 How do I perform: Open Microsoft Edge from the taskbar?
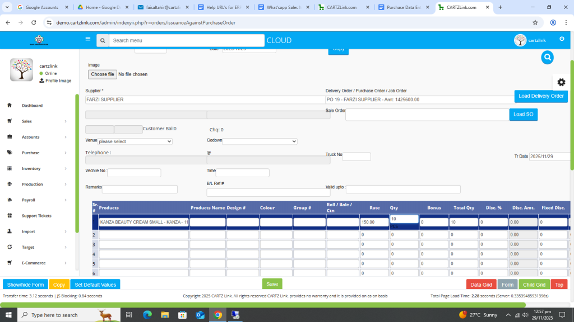pos(147,315)
